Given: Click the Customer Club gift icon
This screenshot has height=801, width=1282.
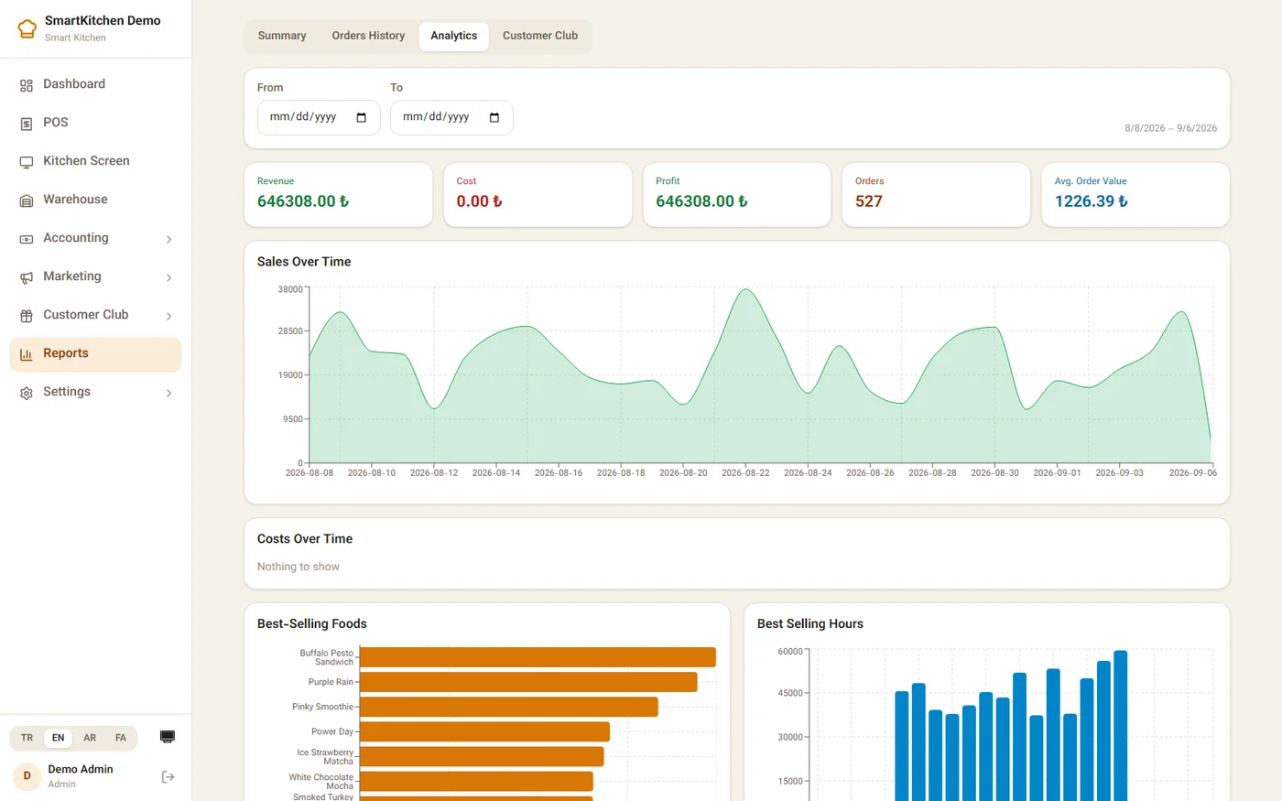Looking at the screenshot, I should (27, 316).
